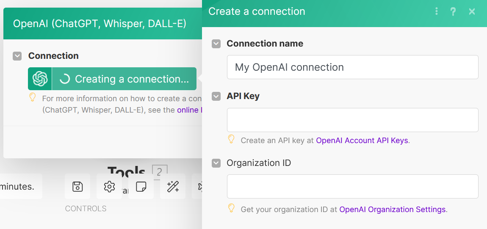Click the OpenAI logo icon on connection button
The width and height of the screenshot is (487, 229).
[40, 79]
